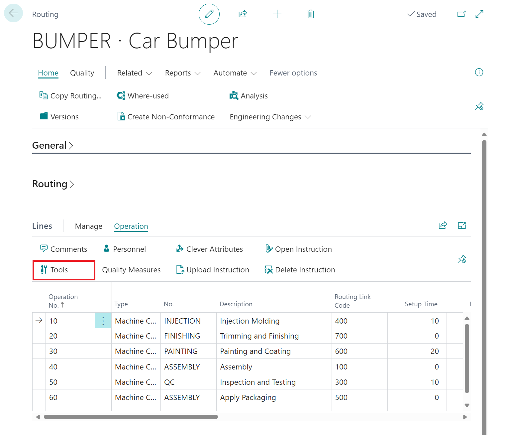Expand the General section
This screenshot has height=435, width=506.
[52, 145]
